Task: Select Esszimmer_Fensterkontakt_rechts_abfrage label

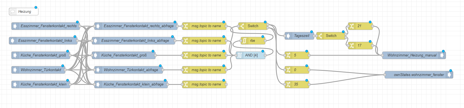Action: 139,26
